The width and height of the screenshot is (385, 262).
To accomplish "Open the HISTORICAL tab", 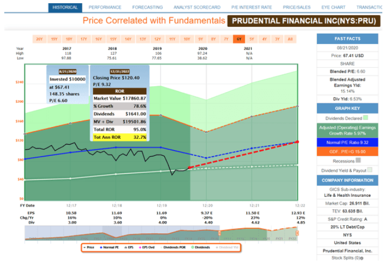I will click(65, 8).
